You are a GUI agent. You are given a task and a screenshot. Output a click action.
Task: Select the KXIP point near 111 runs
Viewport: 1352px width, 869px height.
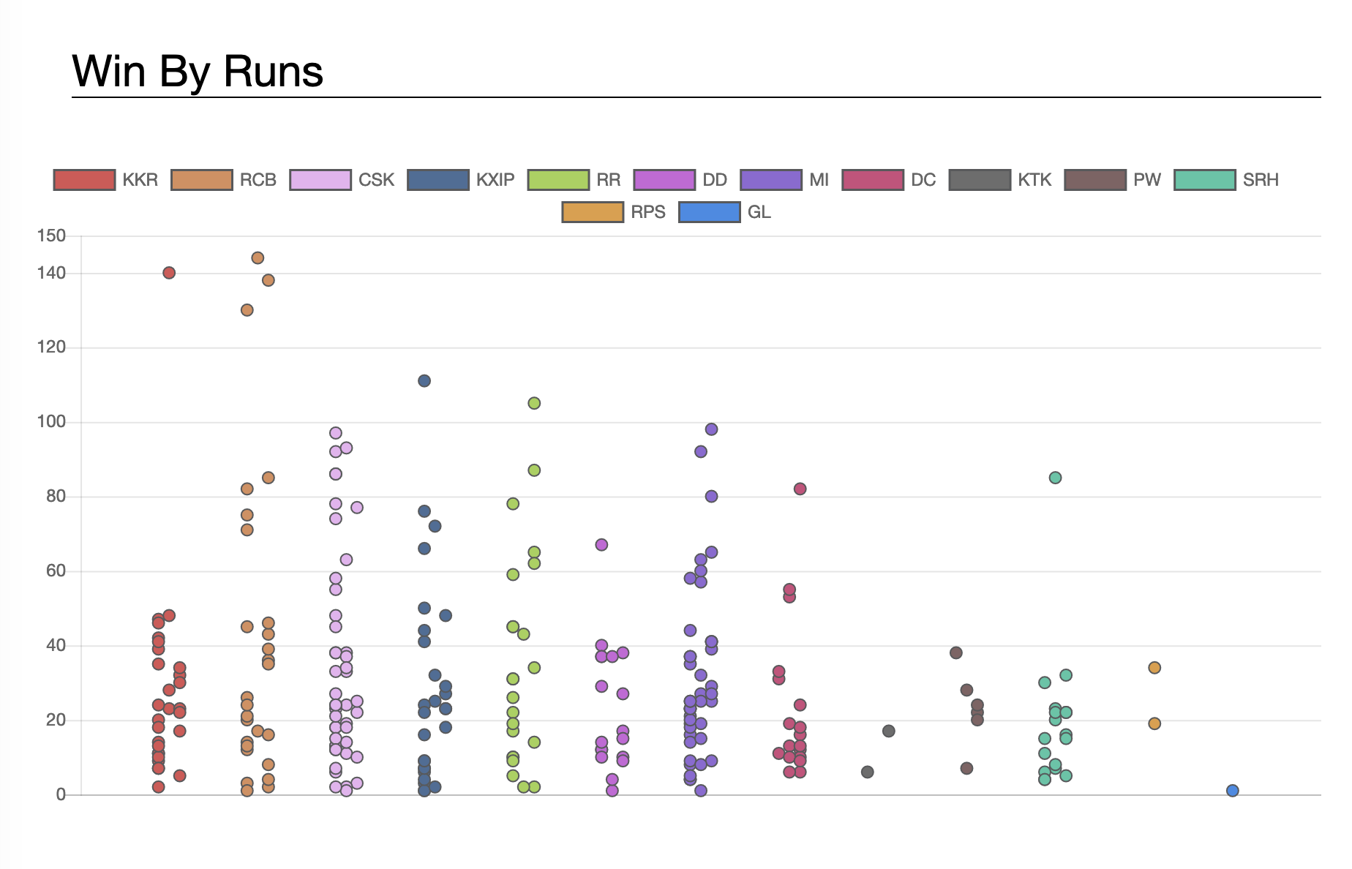424,381
